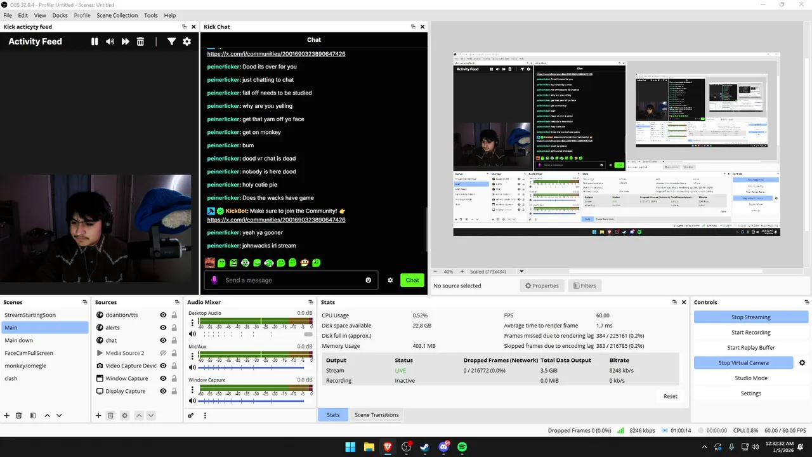Mute the Mic/Aux speaker icon
The height and width of the screenshot is (457, 812).
pos(193,367)
